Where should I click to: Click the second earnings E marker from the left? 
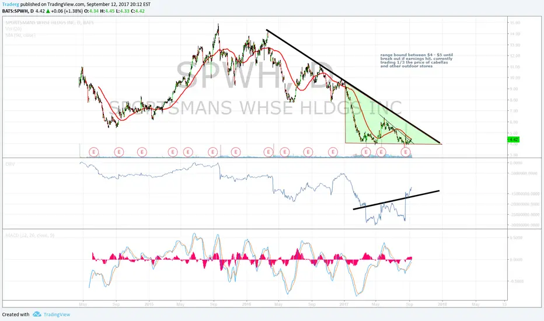[x=119, y=152]
